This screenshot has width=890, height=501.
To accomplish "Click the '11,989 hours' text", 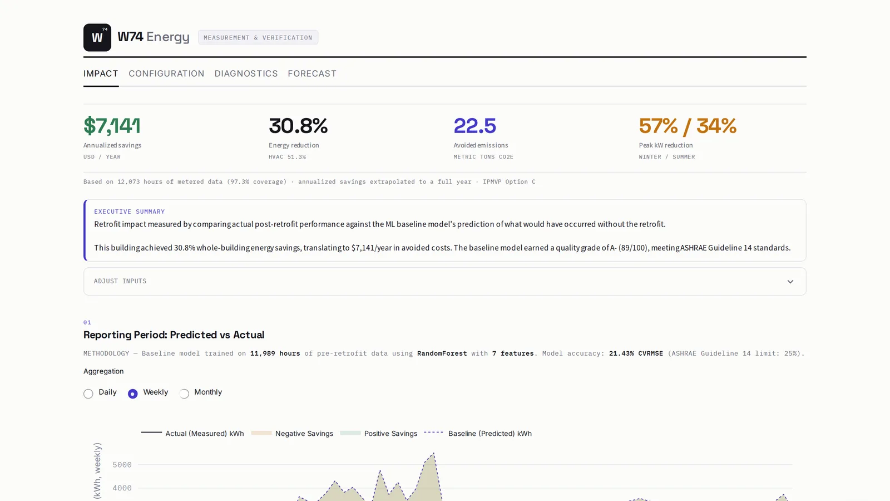I will click(275, 353).
